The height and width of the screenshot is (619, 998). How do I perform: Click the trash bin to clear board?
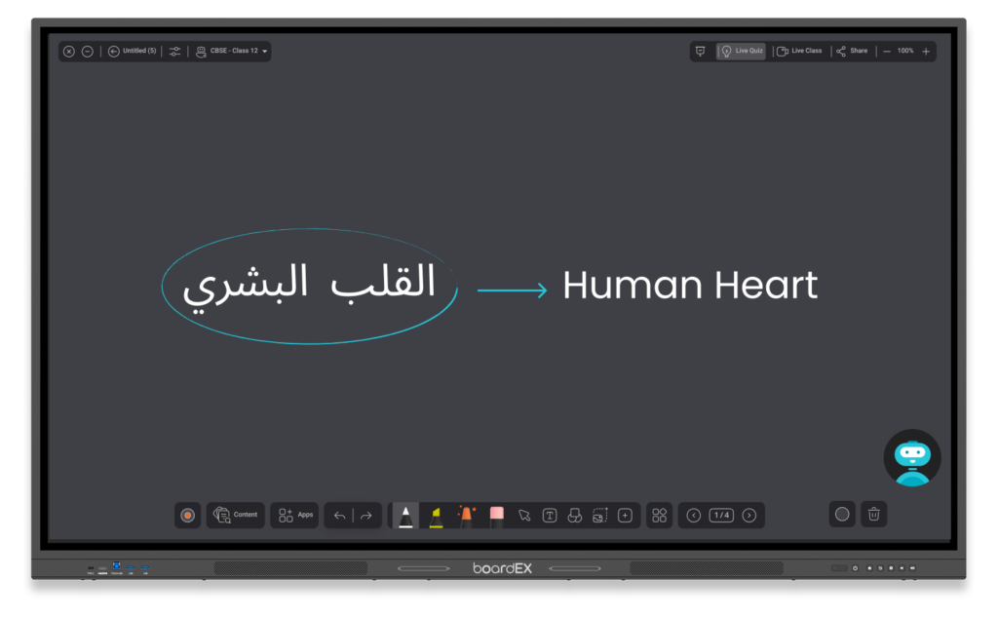(x=874, y=515)
